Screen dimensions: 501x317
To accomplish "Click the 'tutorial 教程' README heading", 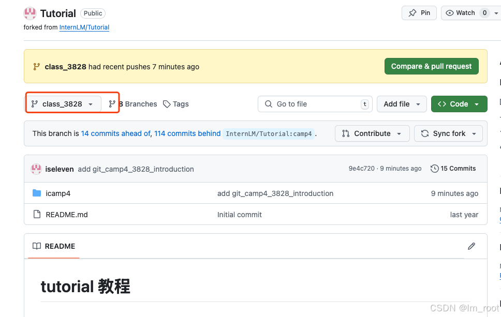I will click(85, 286).
